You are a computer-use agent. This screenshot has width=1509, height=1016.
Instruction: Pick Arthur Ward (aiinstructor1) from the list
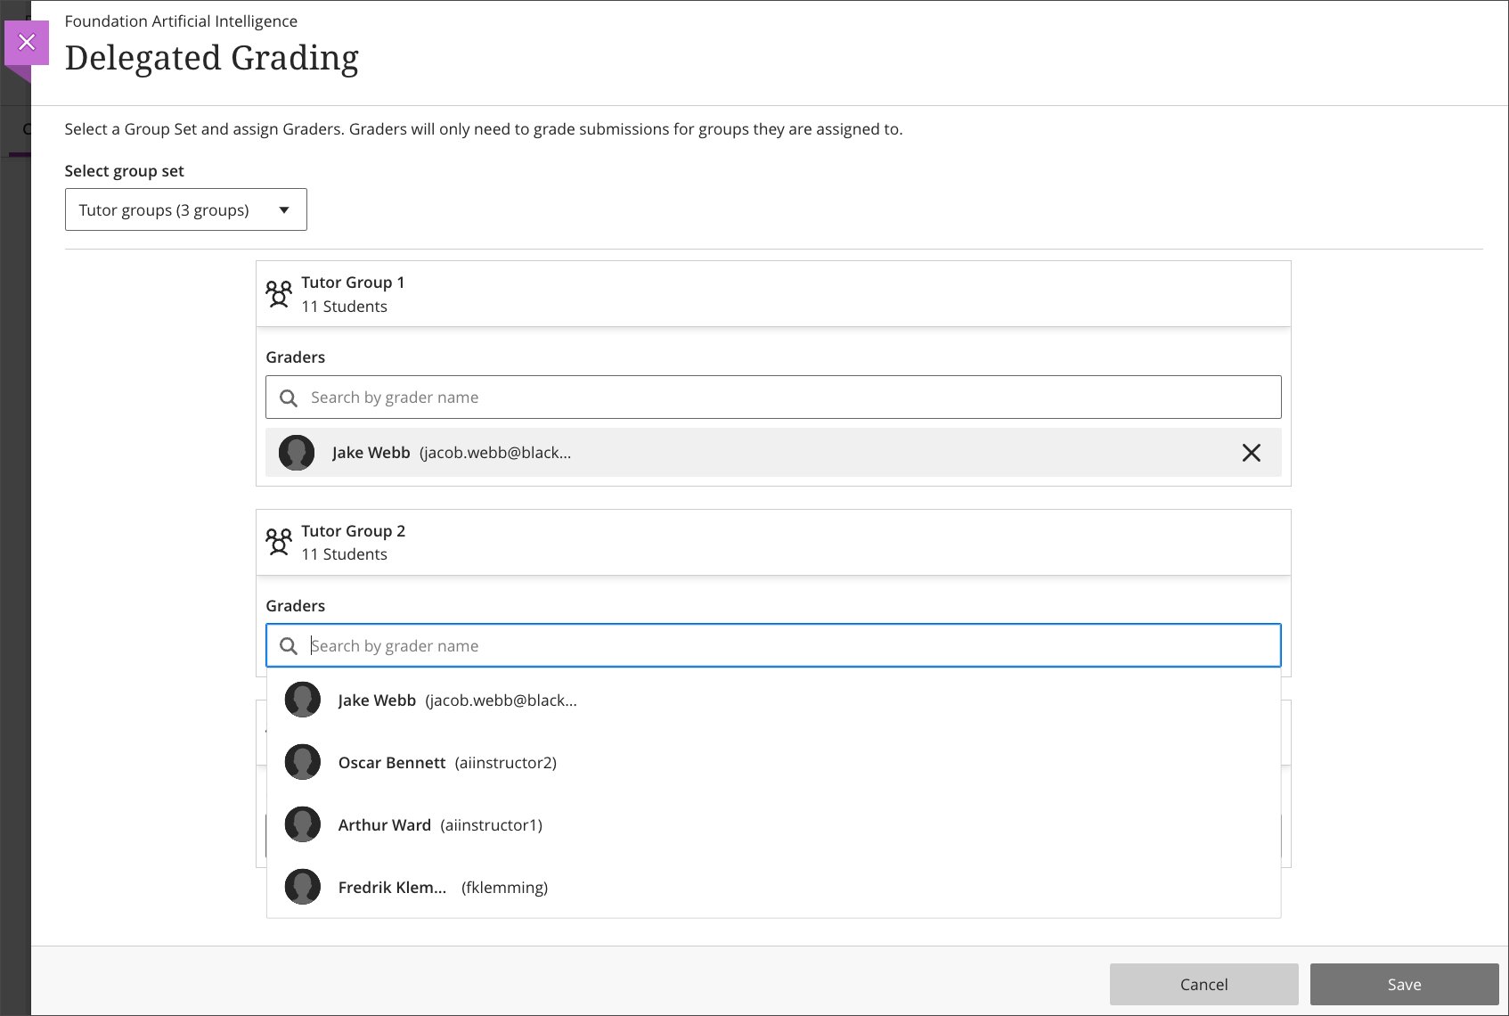(x=440, y=825)
